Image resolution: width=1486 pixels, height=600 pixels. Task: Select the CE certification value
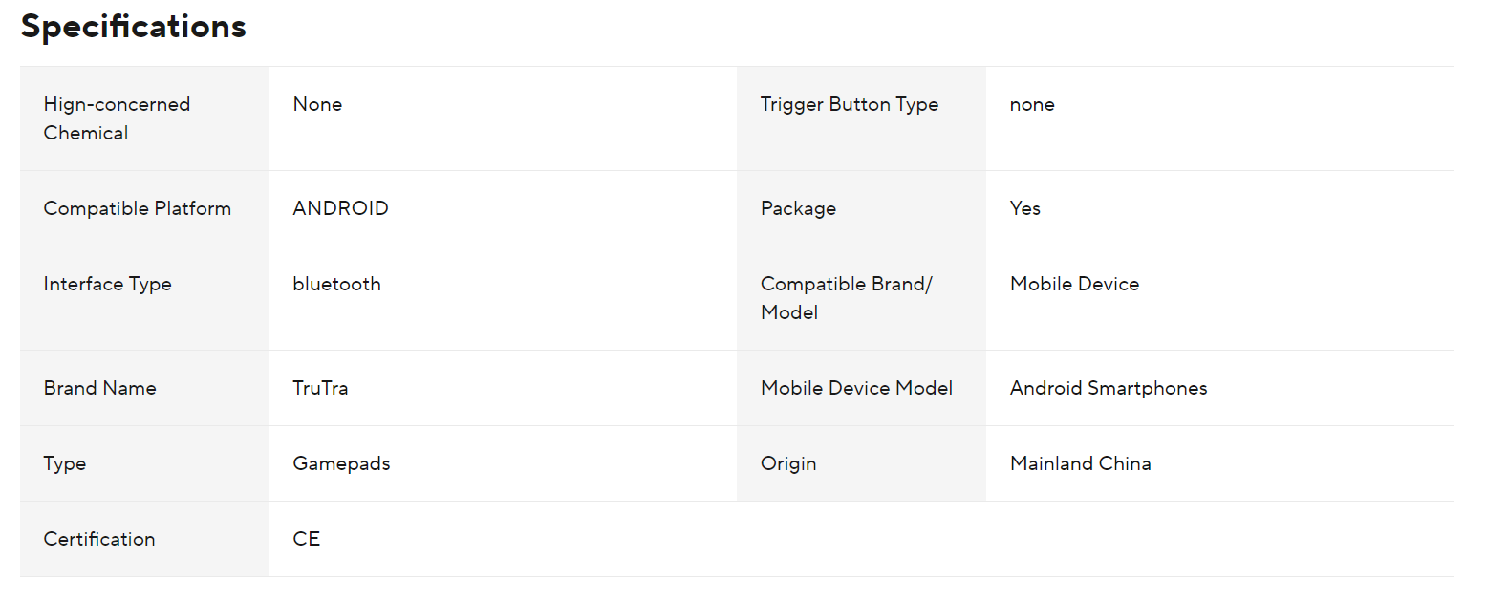click(306, 539)
